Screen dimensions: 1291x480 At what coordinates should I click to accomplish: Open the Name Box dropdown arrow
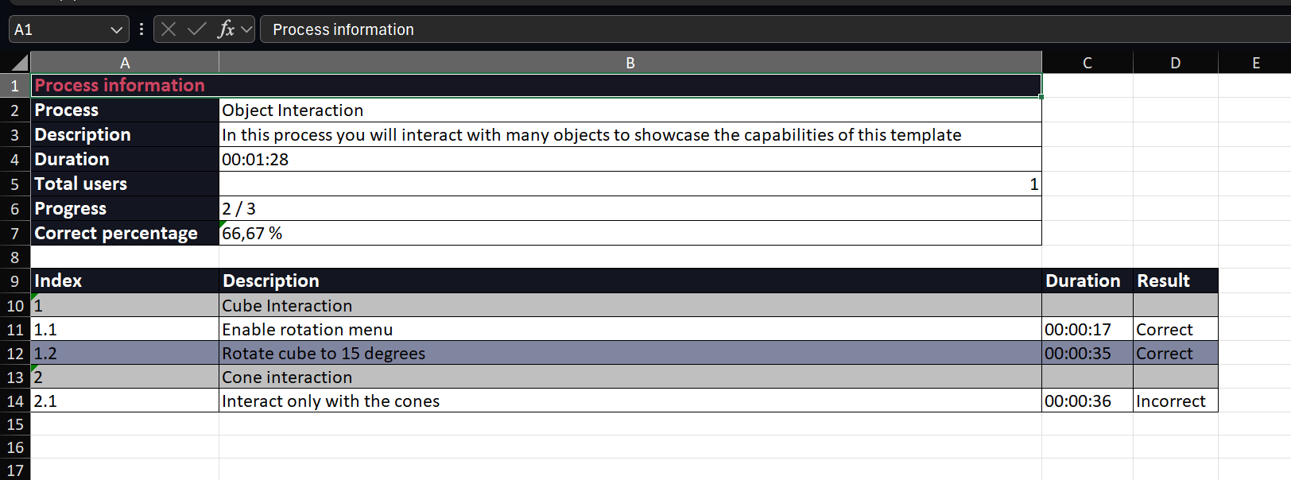click(x=117, y=30)
